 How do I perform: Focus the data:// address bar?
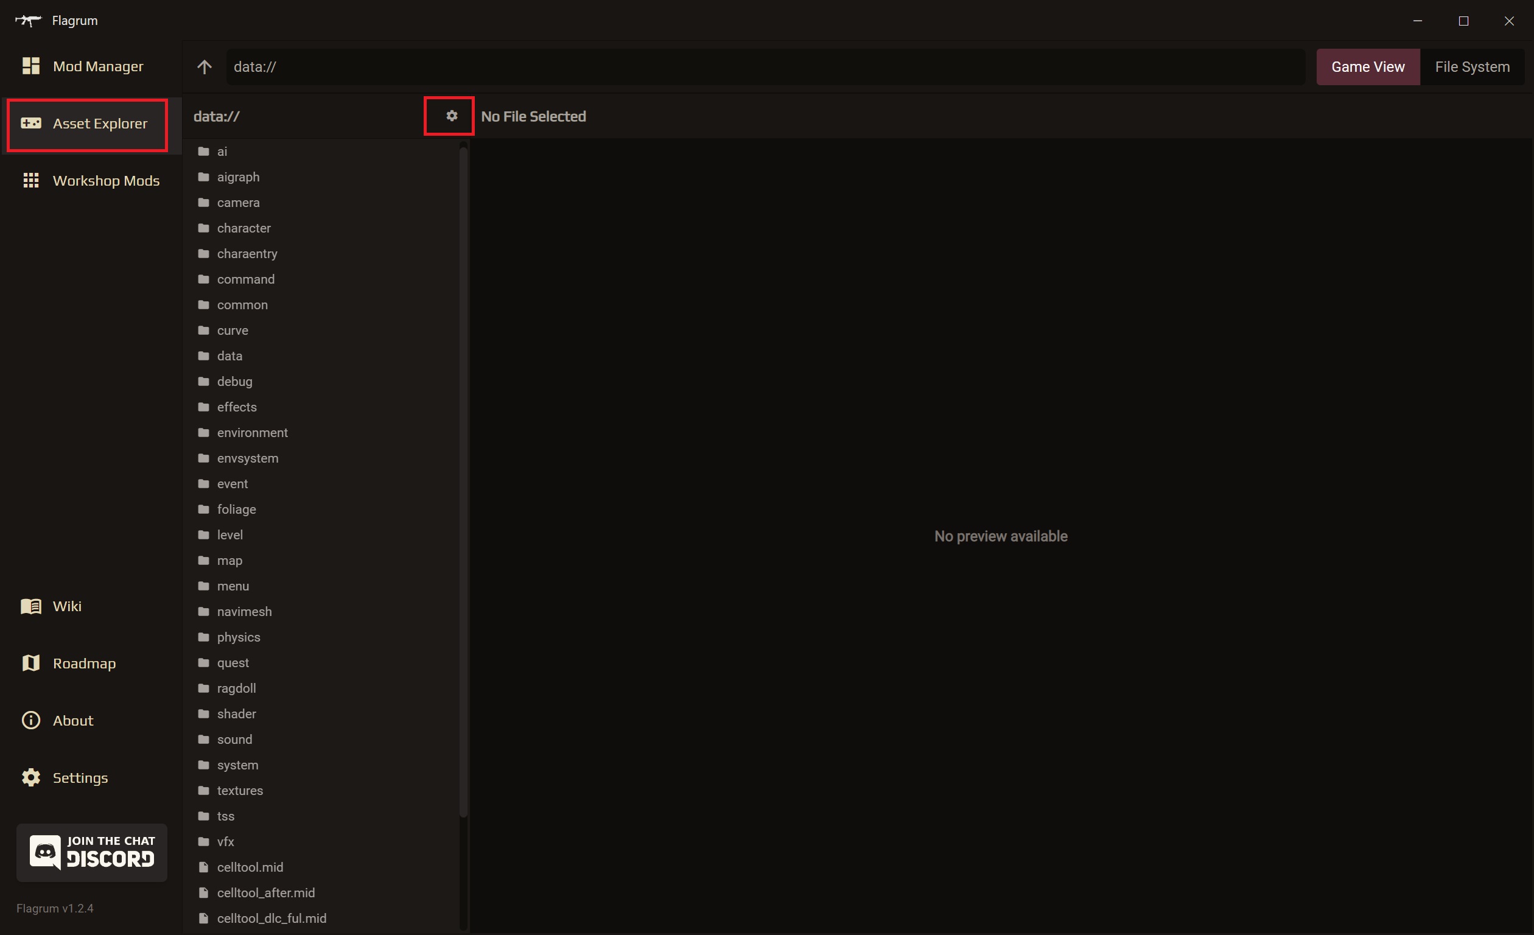click(x=765, y=66)
